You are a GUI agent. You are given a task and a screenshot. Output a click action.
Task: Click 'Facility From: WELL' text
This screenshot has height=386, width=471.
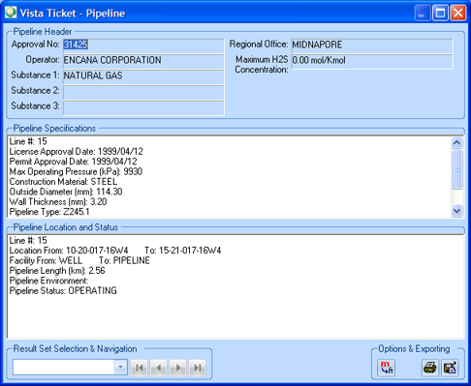(x=46, y=260)
